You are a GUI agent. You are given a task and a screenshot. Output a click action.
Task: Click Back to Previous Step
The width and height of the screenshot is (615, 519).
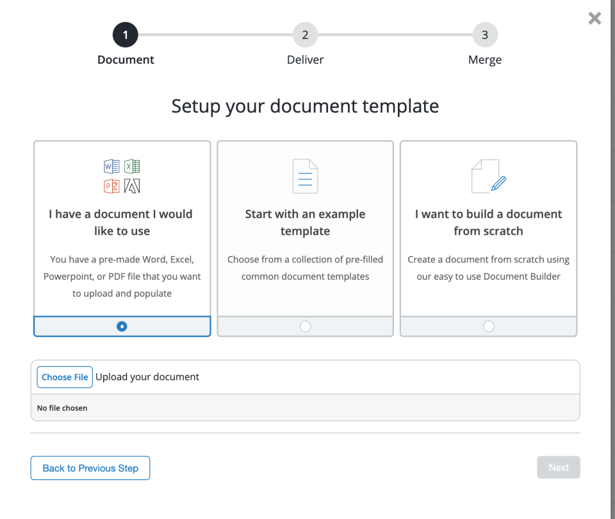[x=90, y=468]
